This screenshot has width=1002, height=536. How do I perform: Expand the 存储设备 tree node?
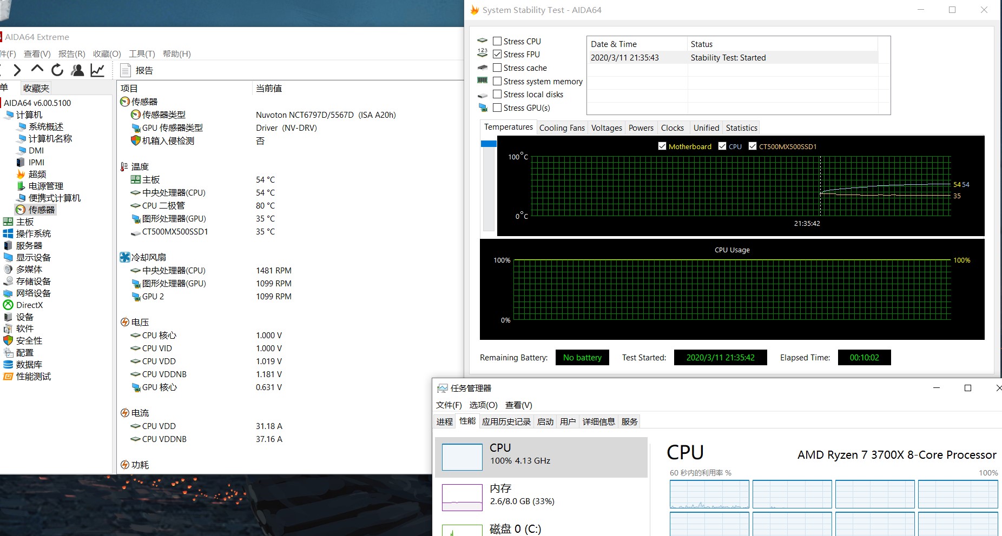tap(33, 281)
